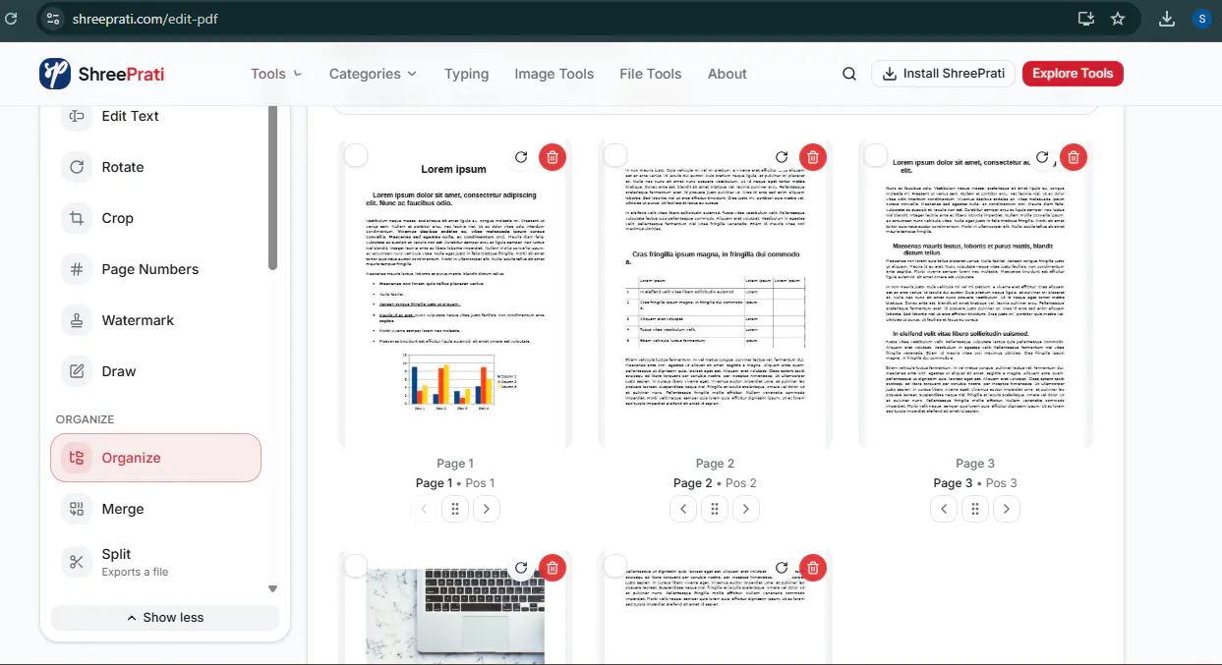Rotate Page 3 with its refresh icon
The width and height of the screenshot is (1222, 665).
1042,157
